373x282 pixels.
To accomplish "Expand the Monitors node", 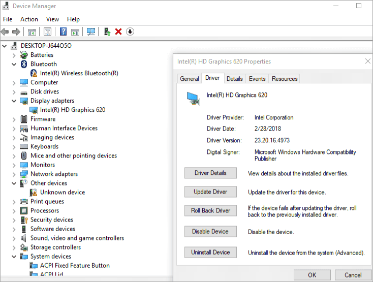I will 14,165.
